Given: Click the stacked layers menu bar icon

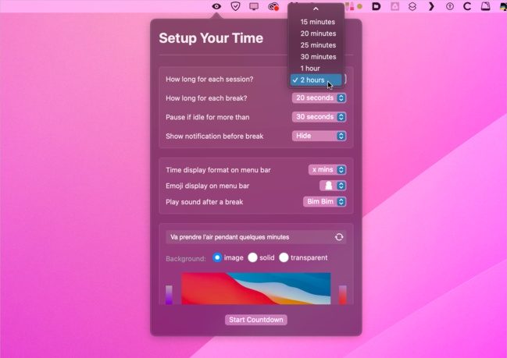Looking at the screenshot, I should click(x=412, y=6).
